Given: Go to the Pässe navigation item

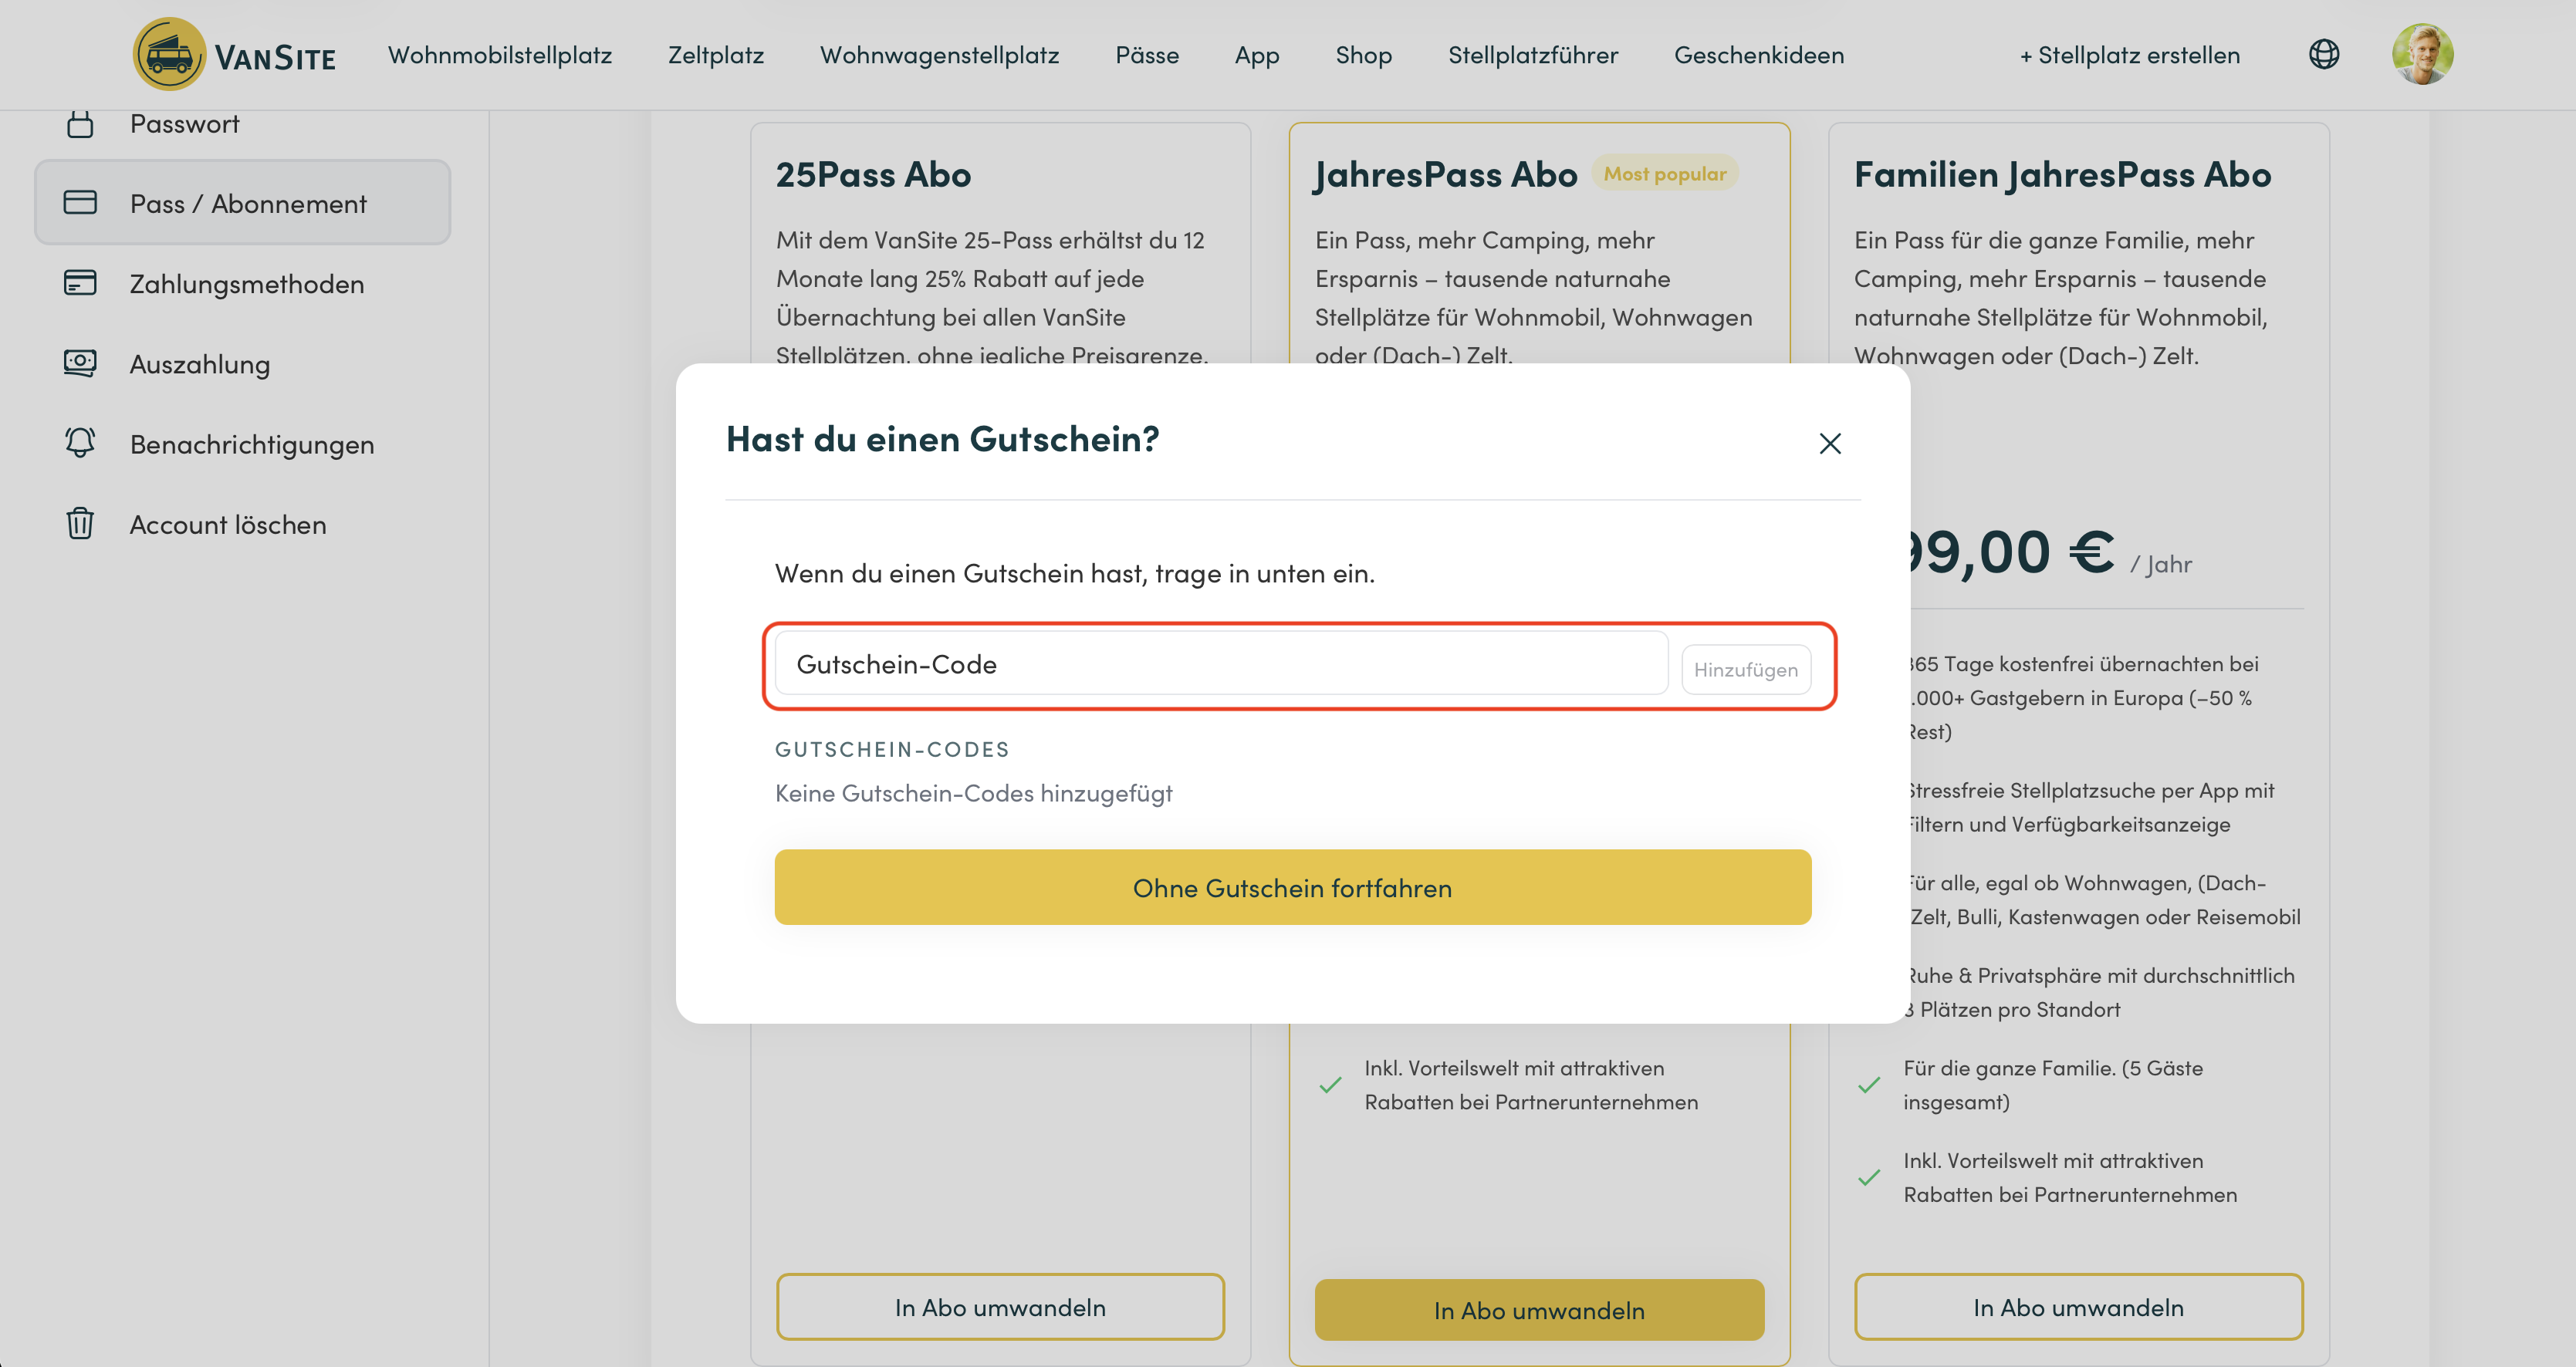Looking at the screenshot, I should pyautogui.click(x=1146, y=55).
